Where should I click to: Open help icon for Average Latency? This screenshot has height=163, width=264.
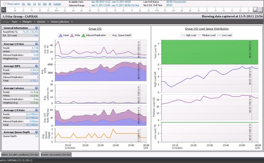(x=37, y=88)
